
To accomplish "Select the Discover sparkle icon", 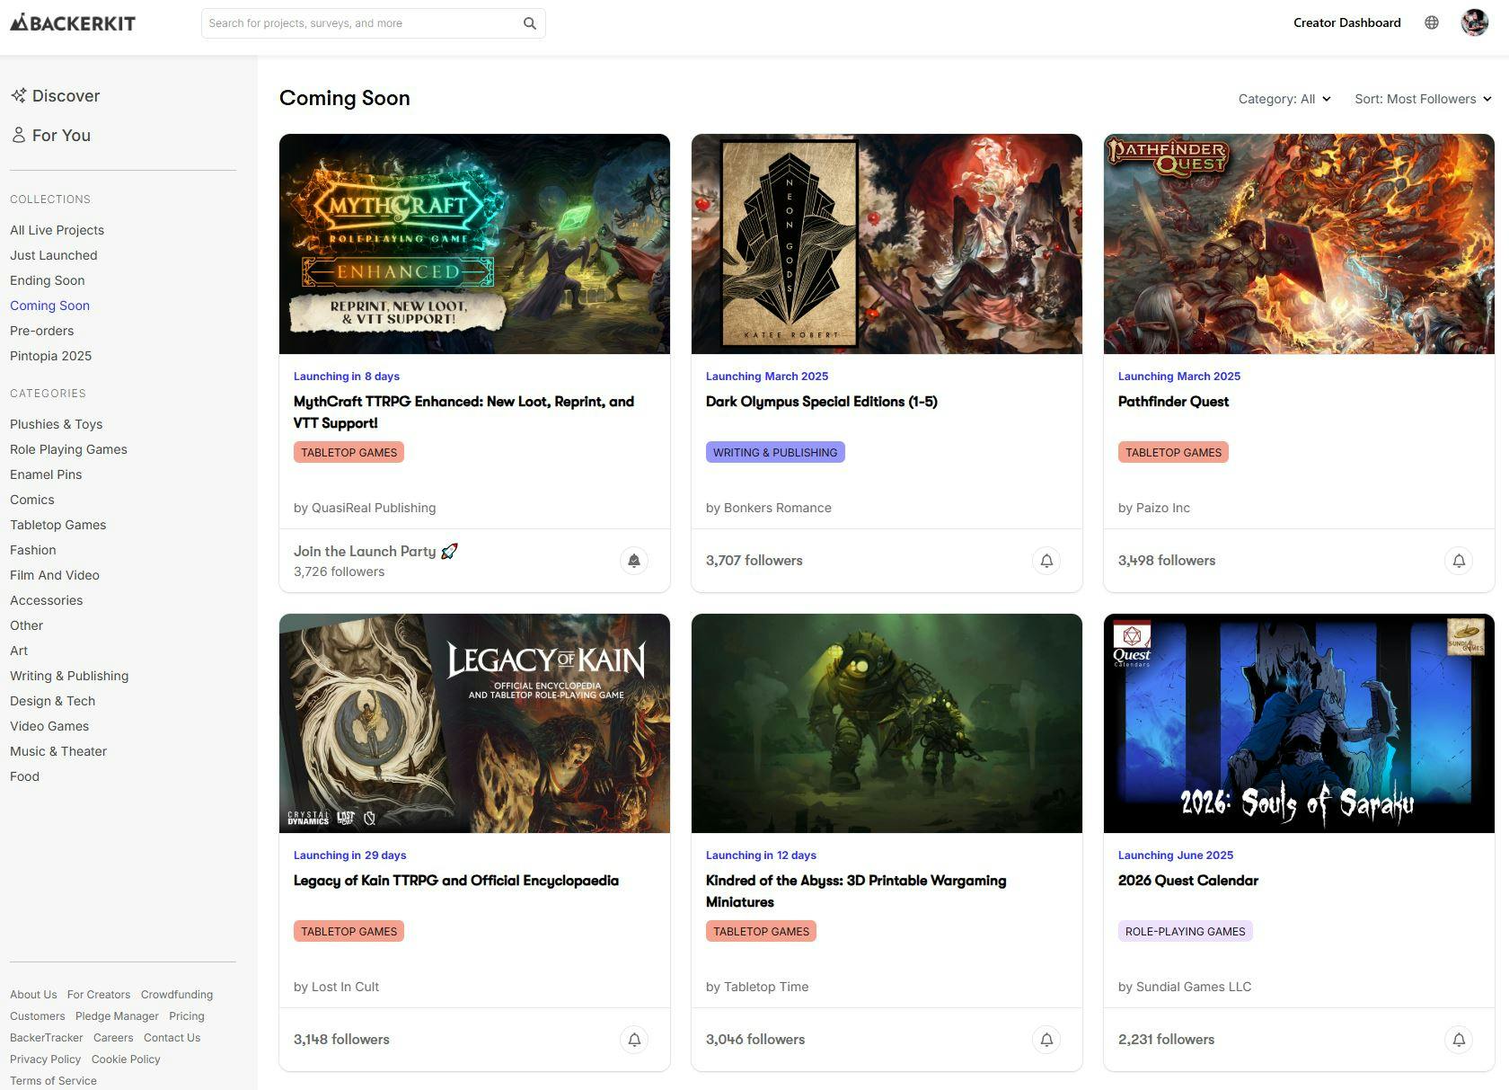I will point(17,94).
